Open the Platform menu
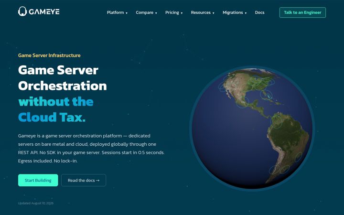Image resolution: width=344 pixels, height=215 pixels. [117, 12]
